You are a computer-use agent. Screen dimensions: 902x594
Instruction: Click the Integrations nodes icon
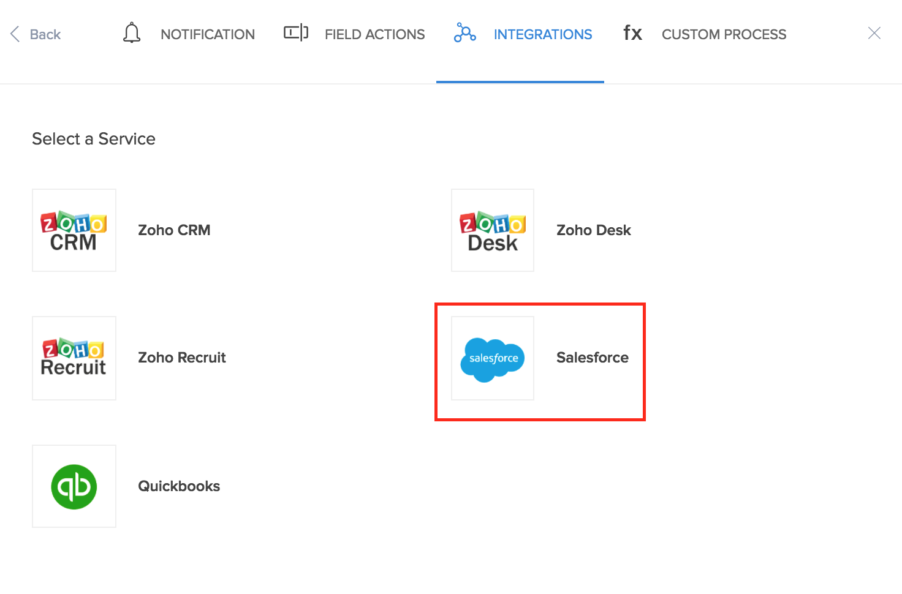[x=464, y=32]
